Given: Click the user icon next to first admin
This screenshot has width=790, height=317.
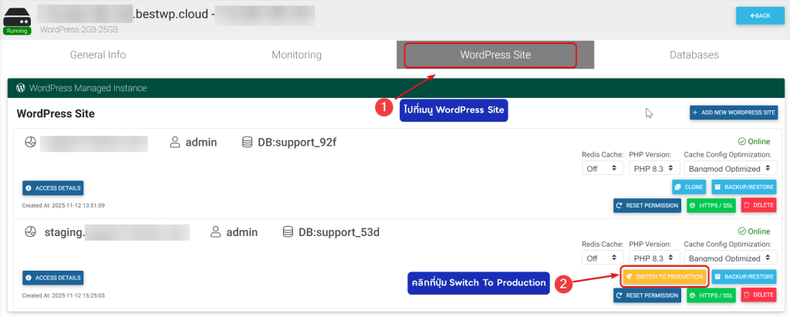Looking at the screenshot, I should coord(175,143).
